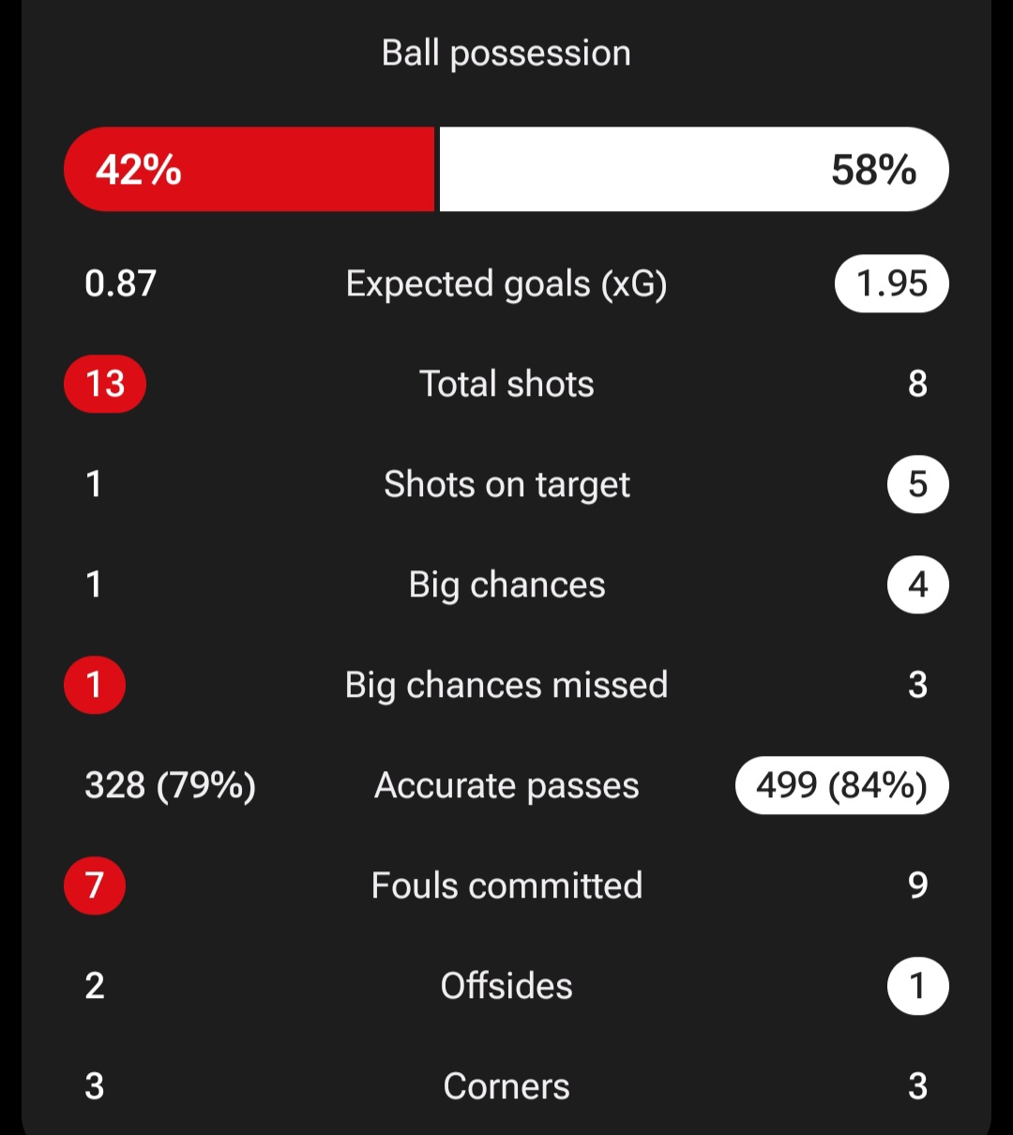This screenshot has width=1013, height=1135.
Task: Select the Corners stat label
Action: click(x=506, y=1086)
